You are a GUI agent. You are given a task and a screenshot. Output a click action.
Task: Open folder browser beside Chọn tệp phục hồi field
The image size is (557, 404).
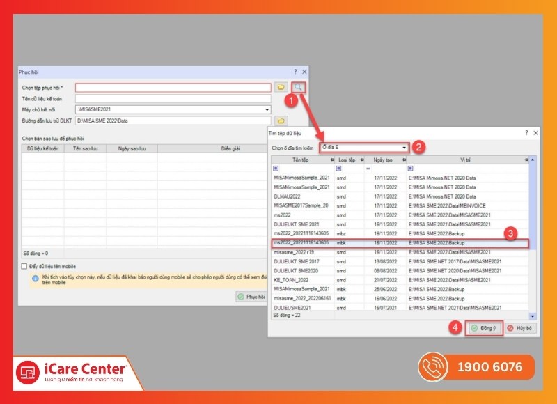pyautogui.click(x=281, y=87)
